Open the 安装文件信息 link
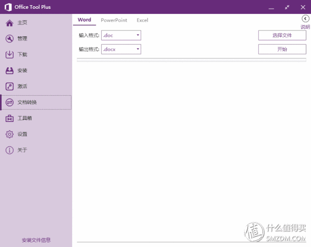The image size is (311, 247). (x=36, y=240)
